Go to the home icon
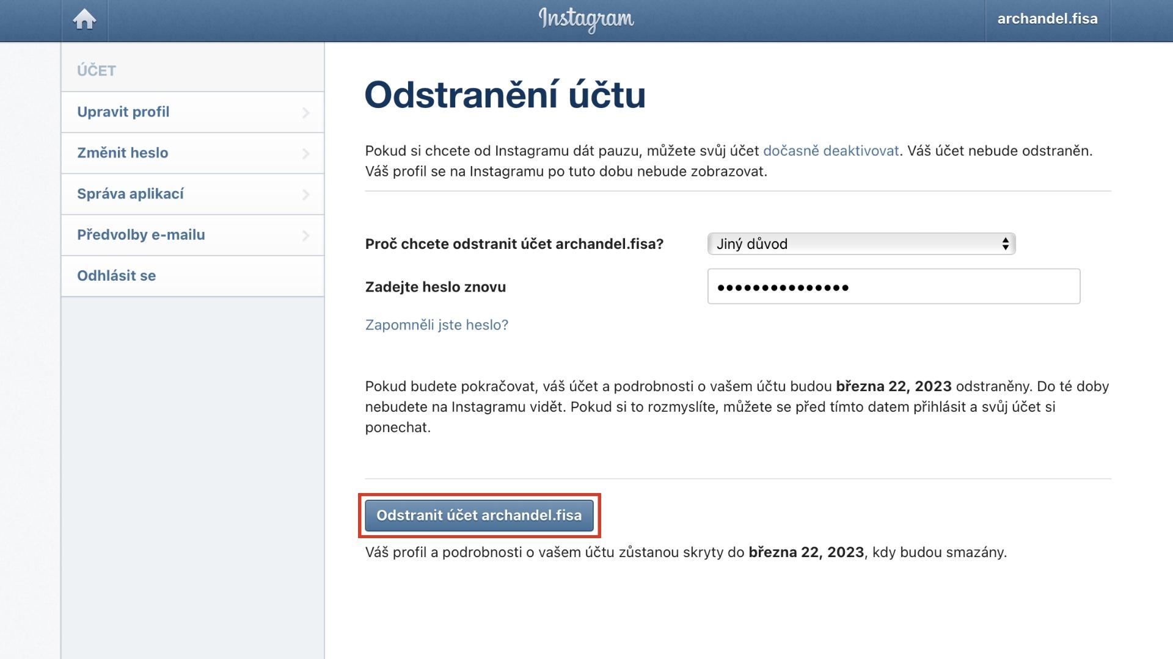The height and width of the screenshot is (659, 1173). 84,20
